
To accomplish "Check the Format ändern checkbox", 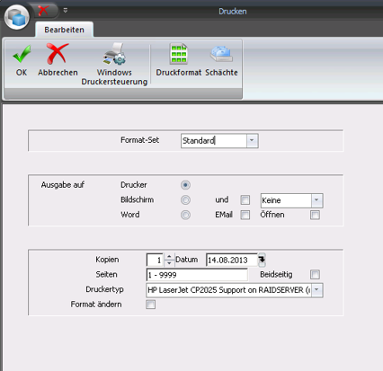I will click(x=150, y=305).
